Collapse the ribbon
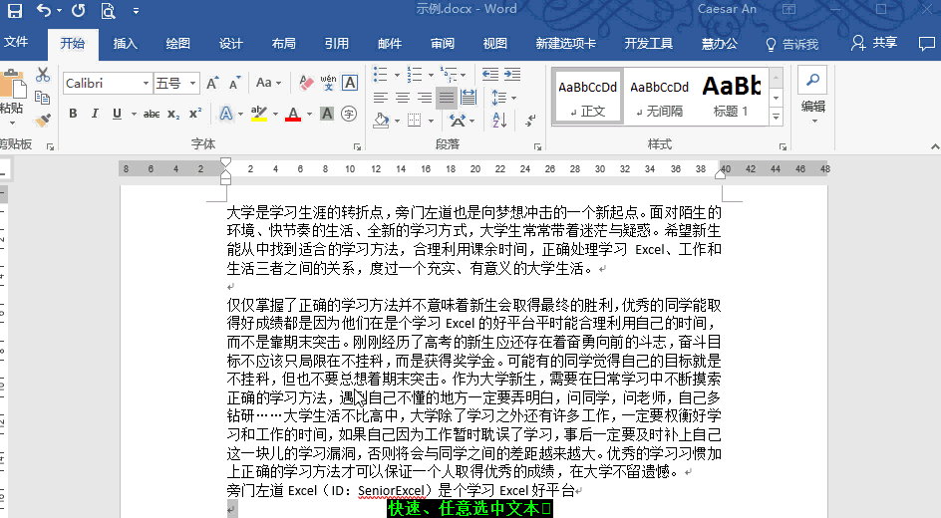941x518 pixels. [934, 146]
